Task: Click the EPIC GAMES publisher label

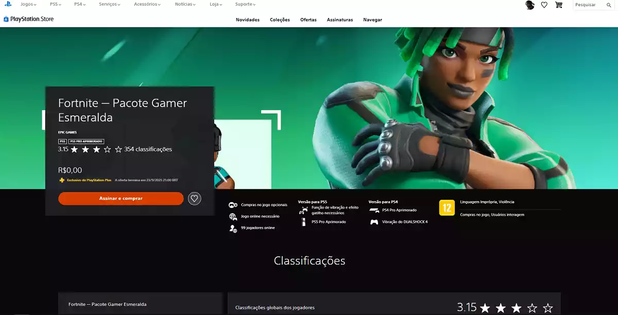Action: tap(67, 132)
